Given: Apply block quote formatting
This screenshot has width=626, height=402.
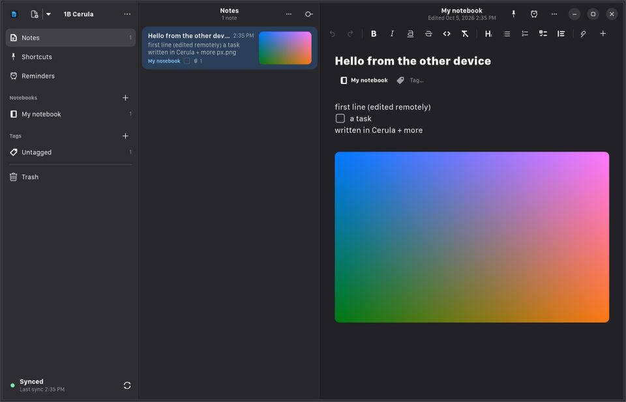Looking at the screenshot, I should (x=561, y=34).
